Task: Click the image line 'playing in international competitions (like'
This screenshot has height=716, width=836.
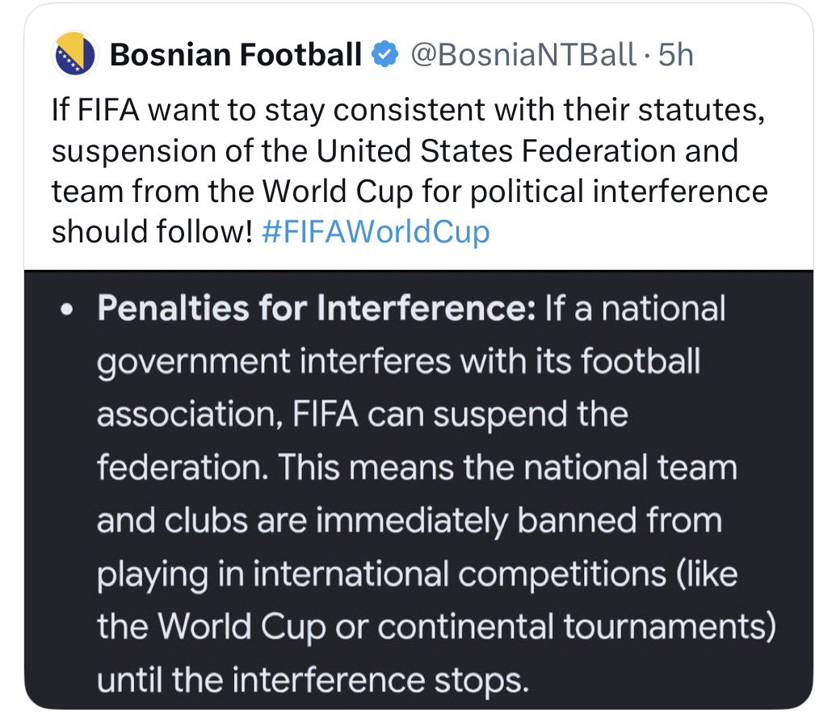Action: click(x=418, y=575)
